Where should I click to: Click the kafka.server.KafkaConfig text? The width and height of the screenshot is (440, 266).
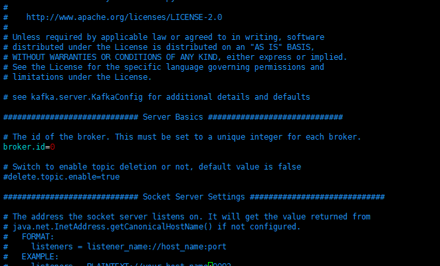pyautogui.click(x=86, y=97)
